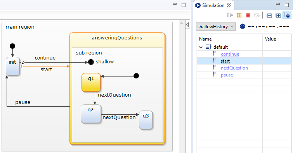The image size is (293, 153).
Task: Select the start transition label in diagram
Action: [46, 70]
